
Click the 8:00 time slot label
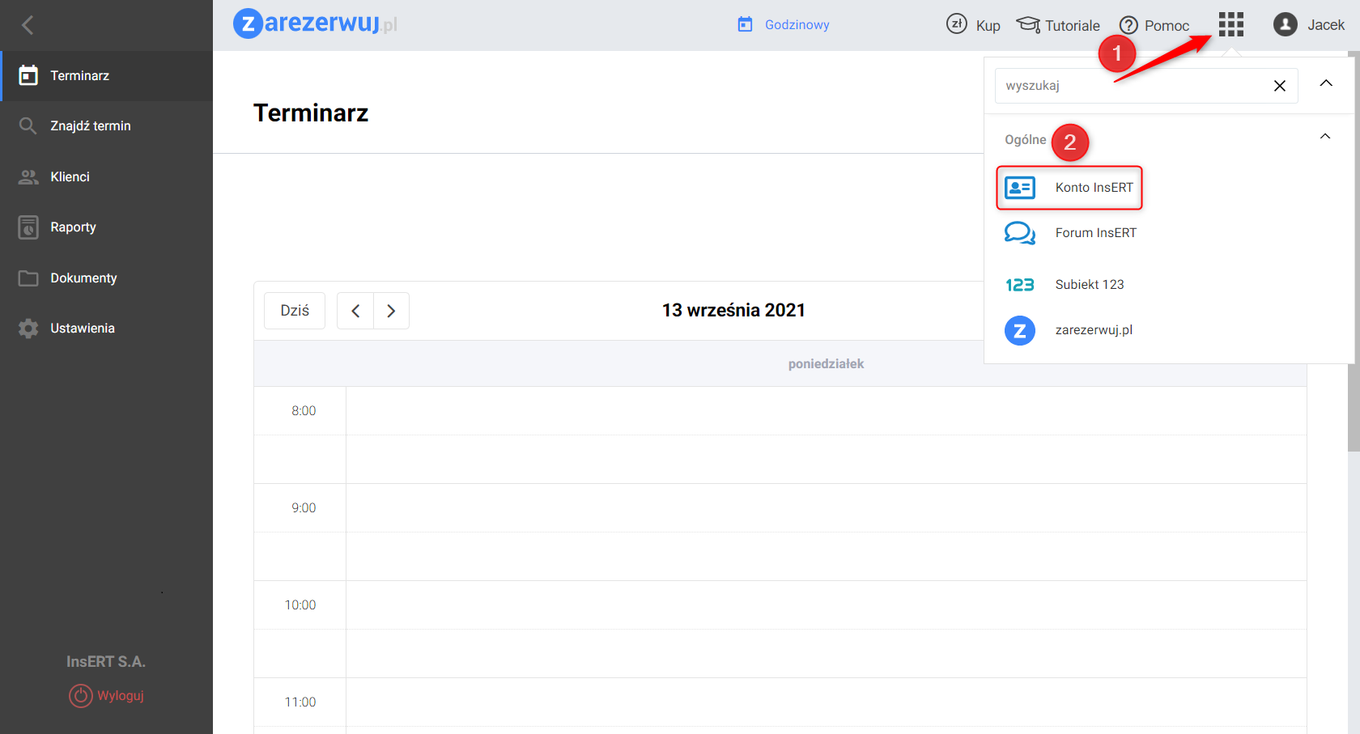[304, 411]
